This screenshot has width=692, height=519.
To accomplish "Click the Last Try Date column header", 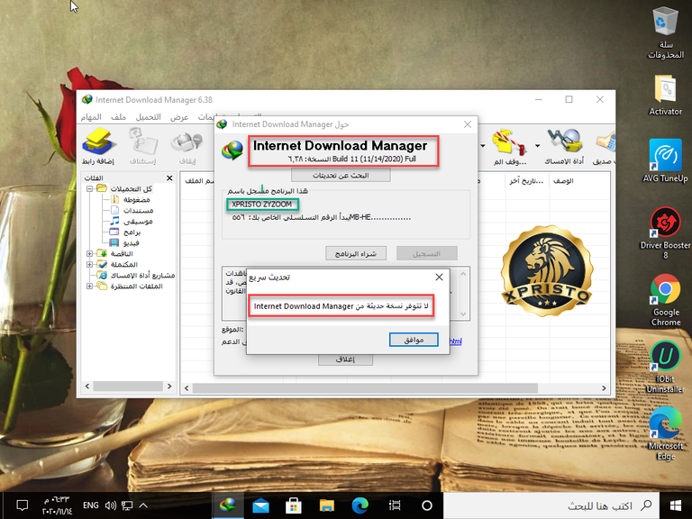I will point(526,181).
